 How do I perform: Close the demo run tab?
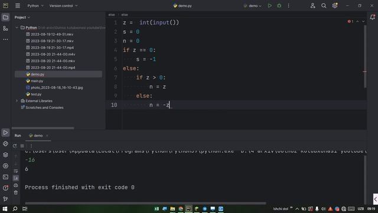47,135
